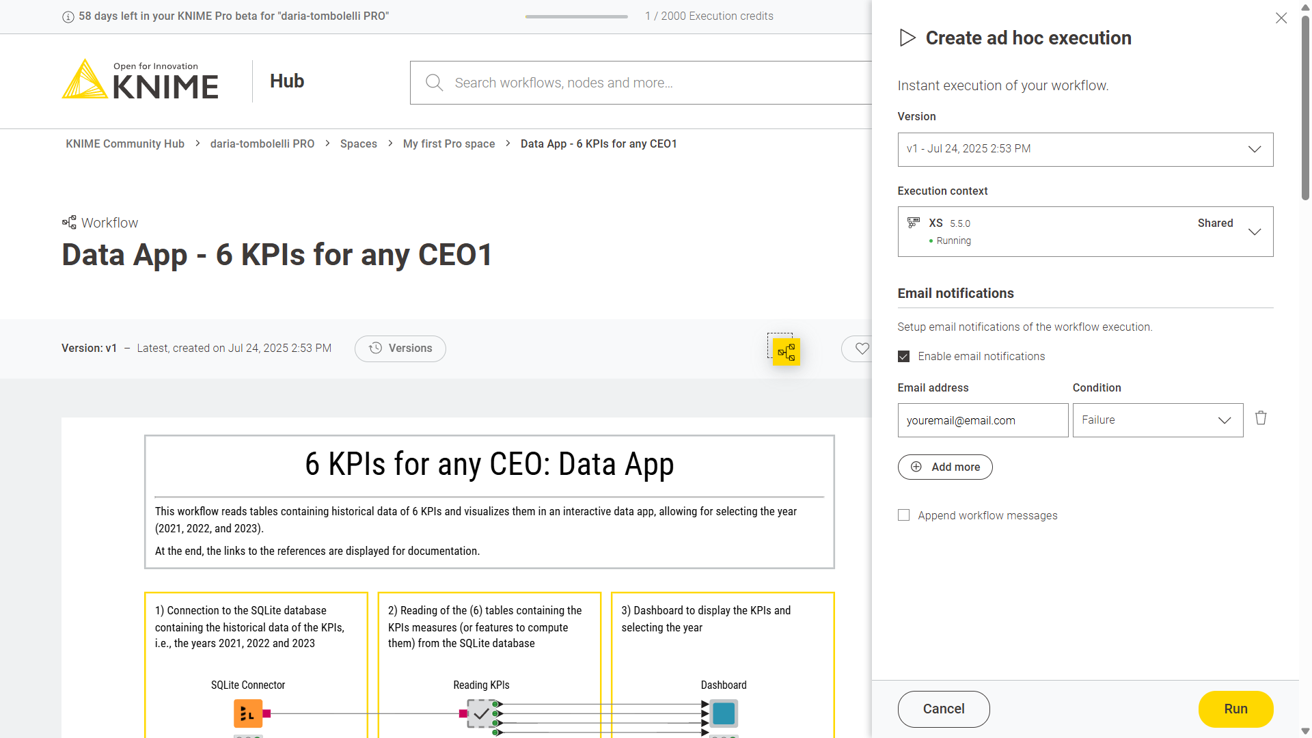Screen dimensions: 1312x738
Task: Click the yellow workflow drag icon
Action: pyautogui.click(x=786, y=352)
